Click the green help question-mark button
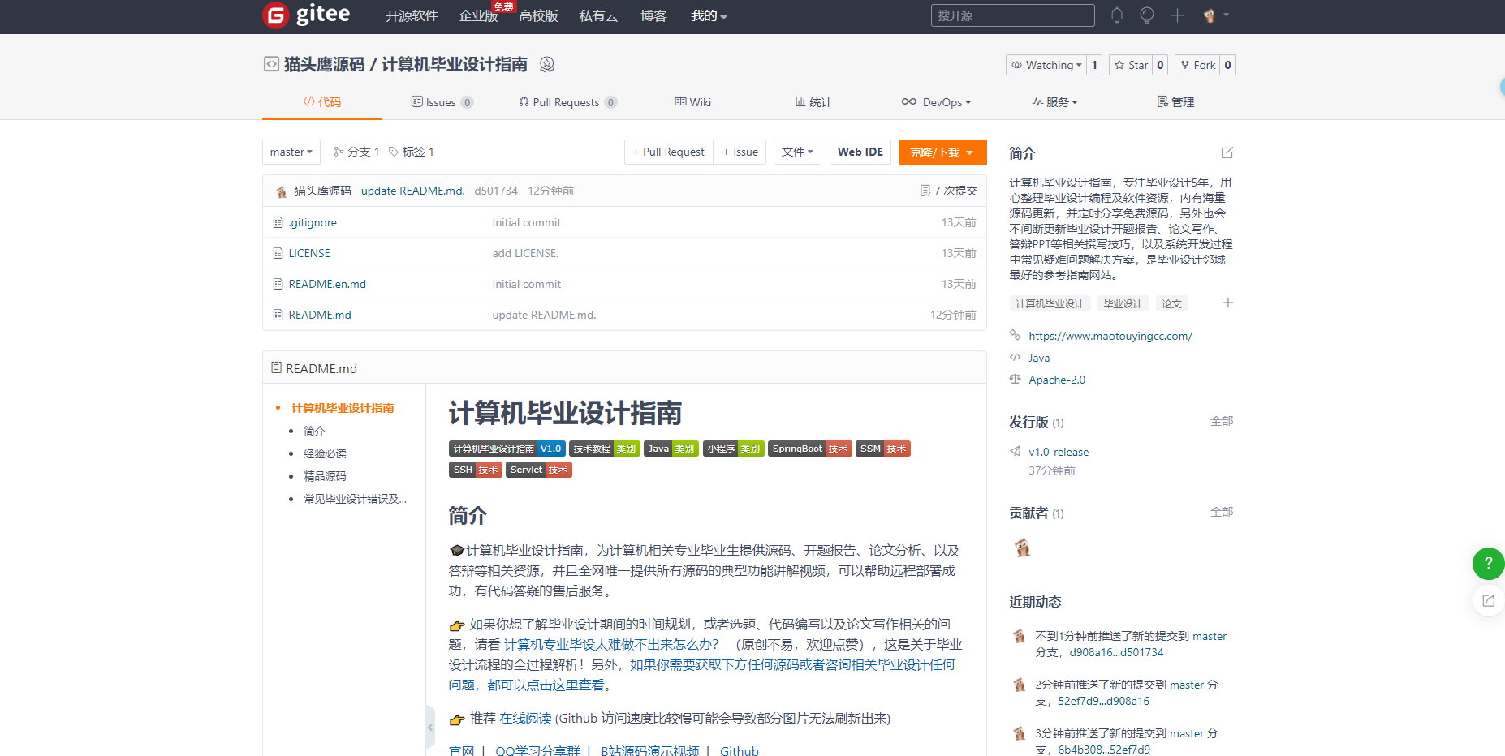 (1489, 563)
